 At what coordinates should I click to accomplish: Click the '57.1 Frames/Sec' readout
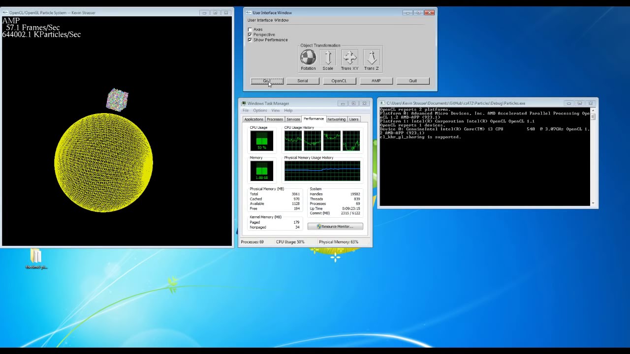click(x=33, y=28)
